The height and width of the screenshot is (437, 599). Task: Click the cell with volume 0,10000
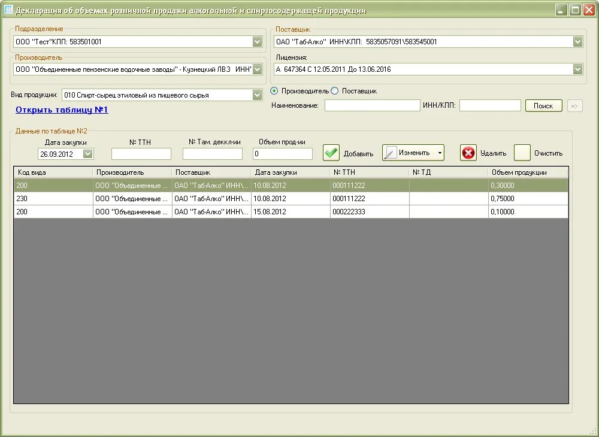(528, 212)
